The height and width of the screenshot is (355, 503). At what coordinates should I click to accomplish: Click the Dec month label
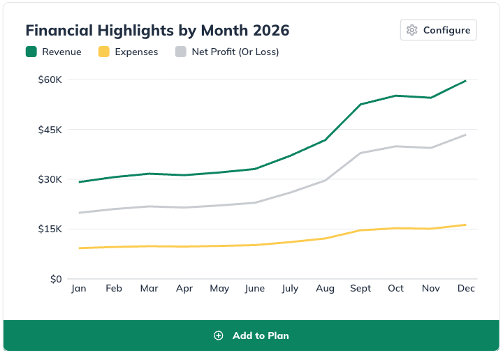(x=466, y=288)
